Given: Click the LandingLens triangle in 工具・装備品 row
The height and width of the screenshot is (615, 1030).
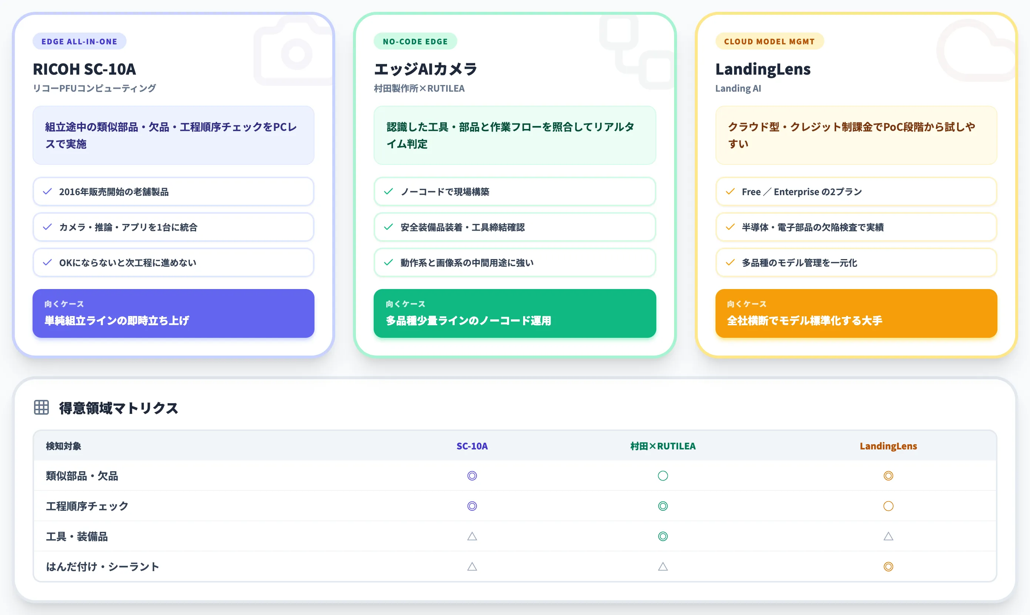Looking at the screenshot, I should (888, 536).
